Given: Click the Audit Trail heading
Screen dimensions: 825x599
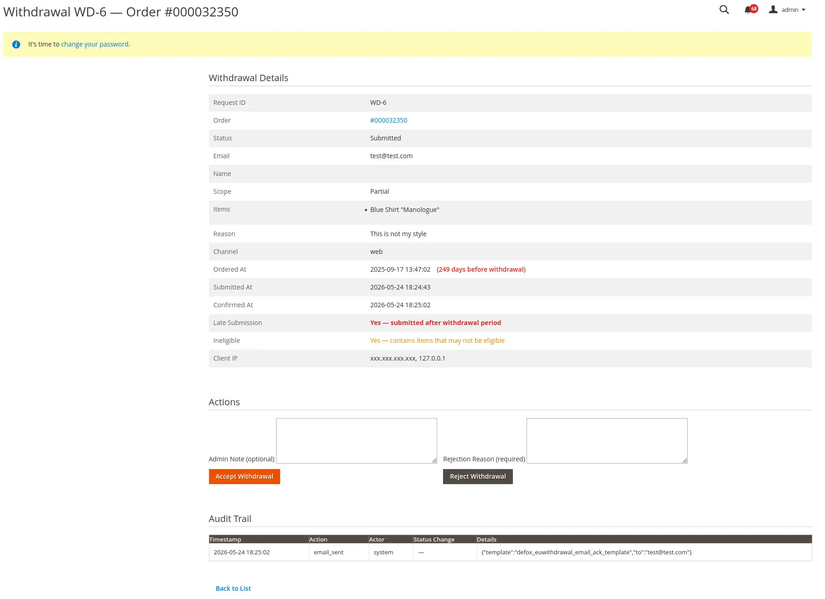Looking at the screenshot, I should [x=230, y=519].
